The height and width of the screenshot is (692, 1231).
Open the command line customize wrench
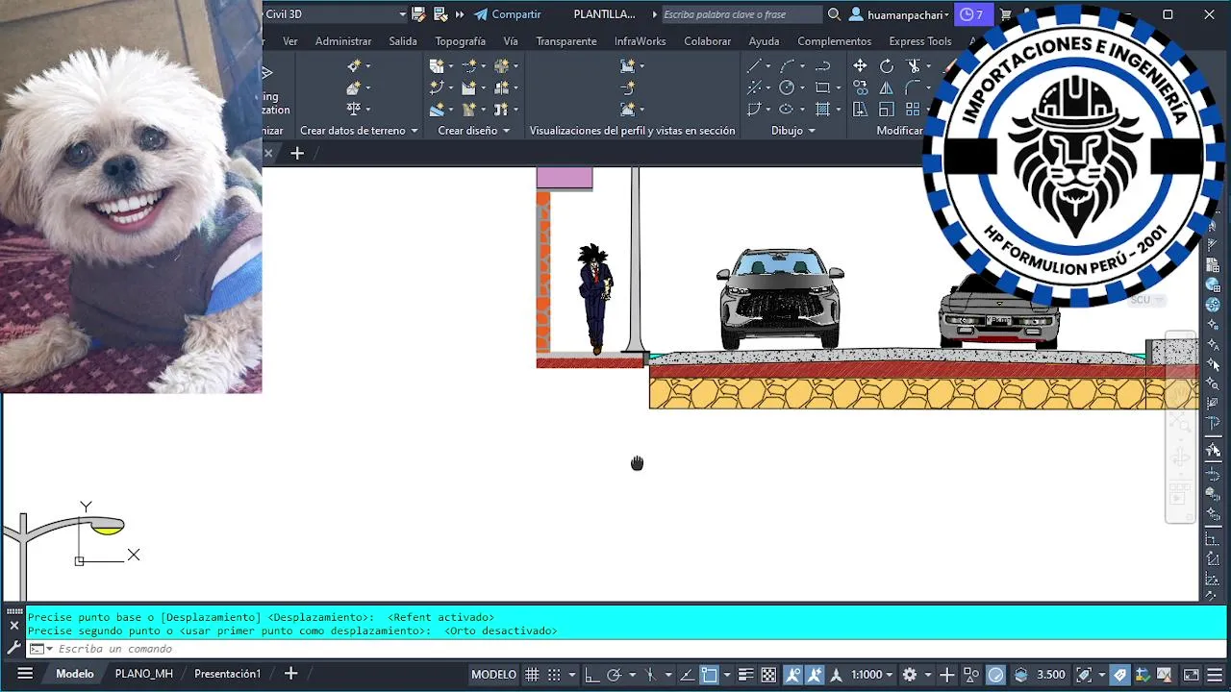[13, 649]
